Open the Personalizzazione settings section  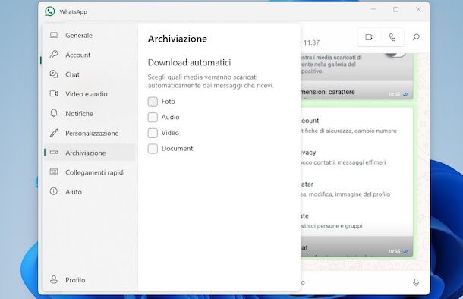click(90, 133)
